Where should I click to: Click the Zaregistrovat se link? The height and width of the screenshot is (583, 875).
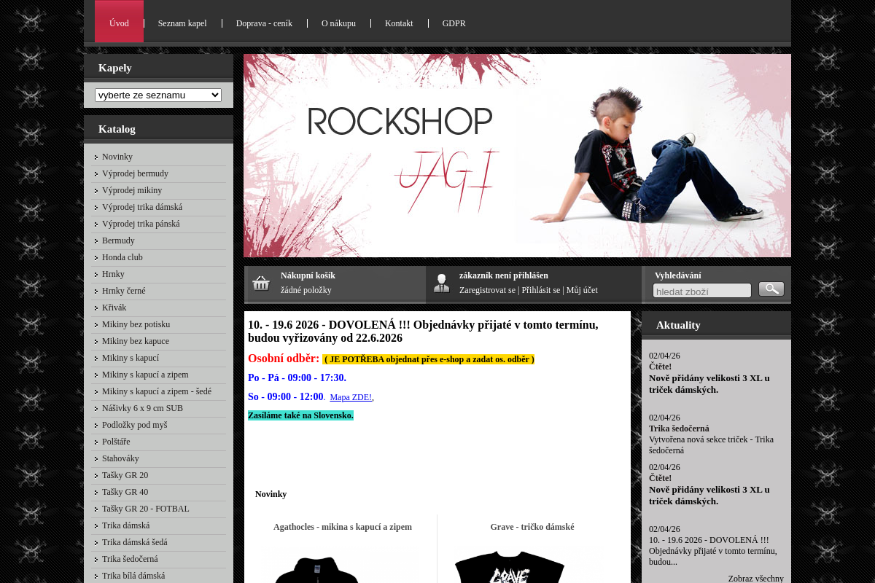point(487,290)
